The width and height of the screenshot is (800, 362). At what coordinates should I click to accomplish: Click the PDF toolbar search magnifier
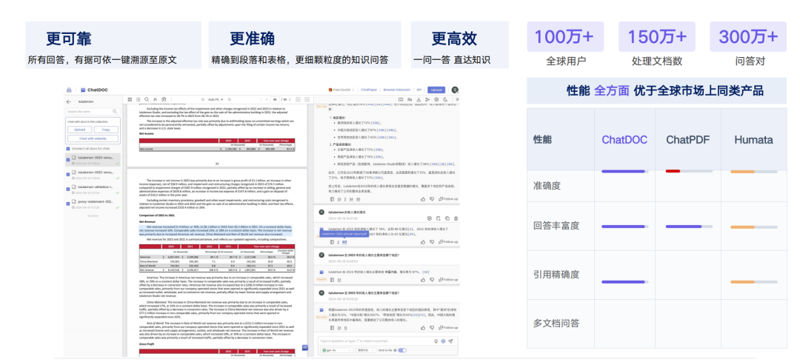pos(147,99)
